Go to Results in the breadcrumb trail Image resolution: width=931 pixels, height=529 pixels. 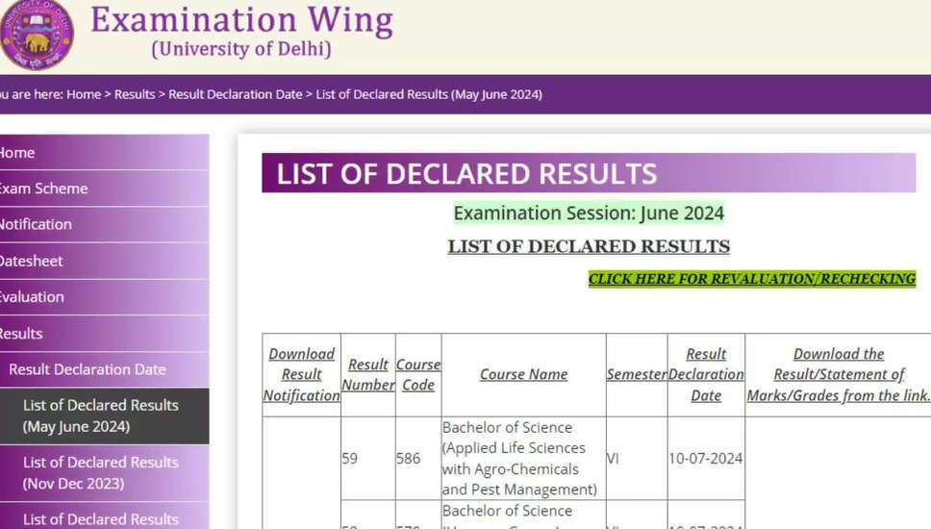coord(135,94)
